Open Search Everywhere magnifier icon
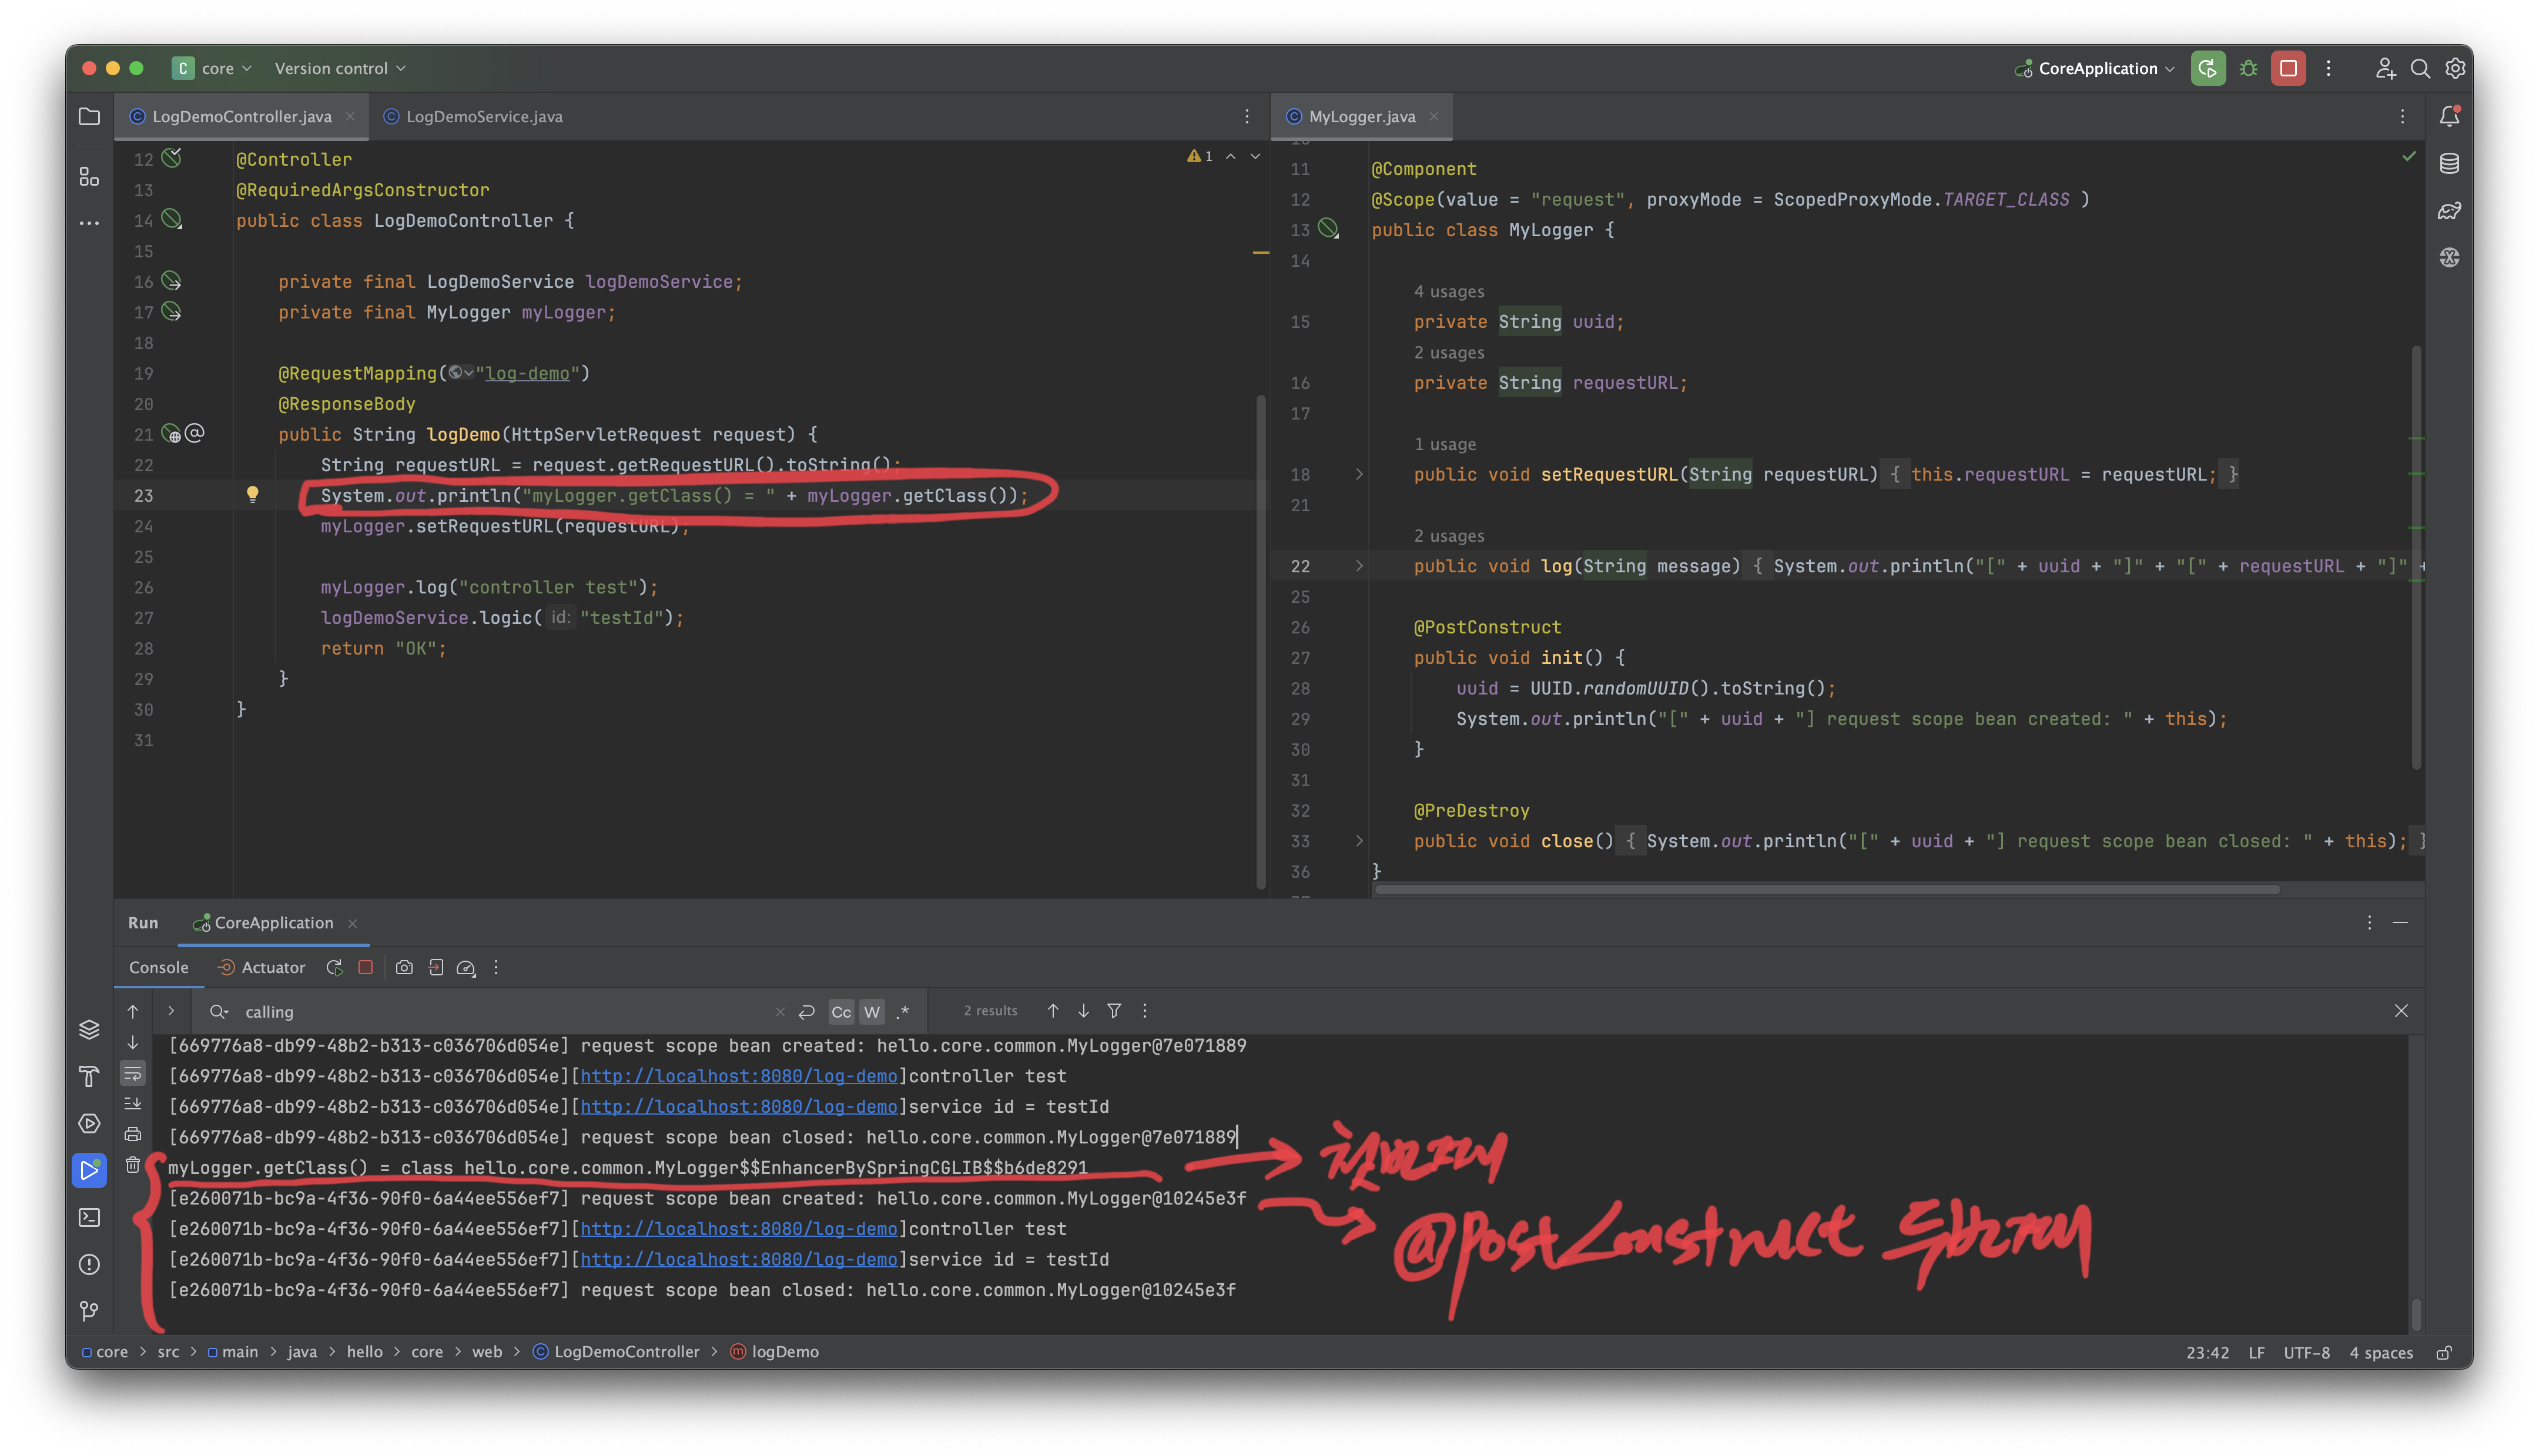Screen dimensions: 2539x1456 [x=2420, y=68]
